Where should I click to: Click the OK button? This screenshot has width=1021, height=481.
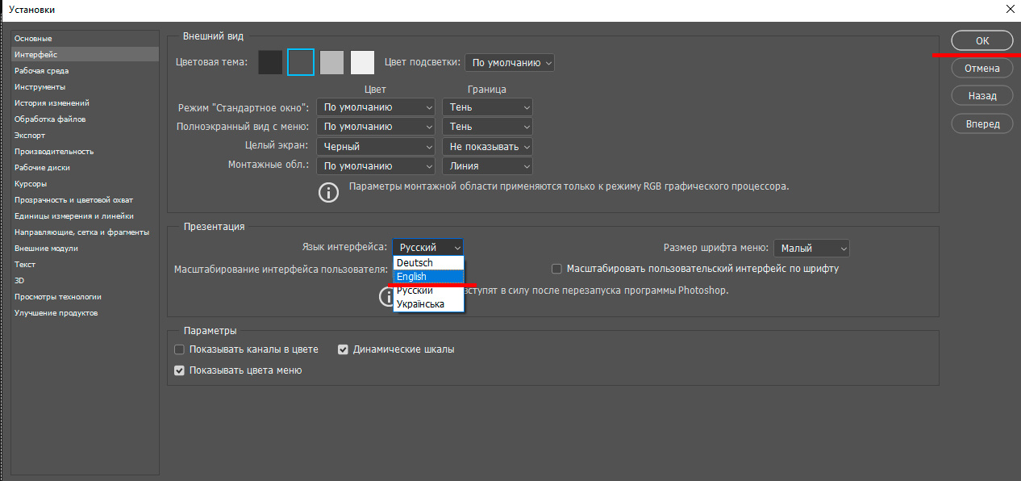click(981, 40)
